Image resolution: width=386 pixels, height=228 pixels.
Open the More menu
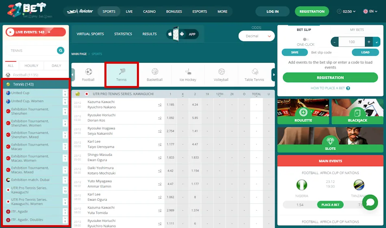(222, 11)
